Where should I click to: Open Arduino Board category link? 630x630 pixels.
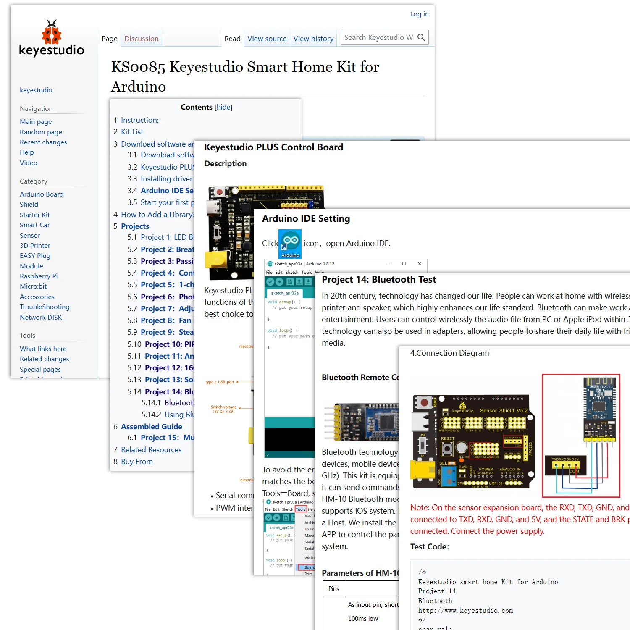42,194
